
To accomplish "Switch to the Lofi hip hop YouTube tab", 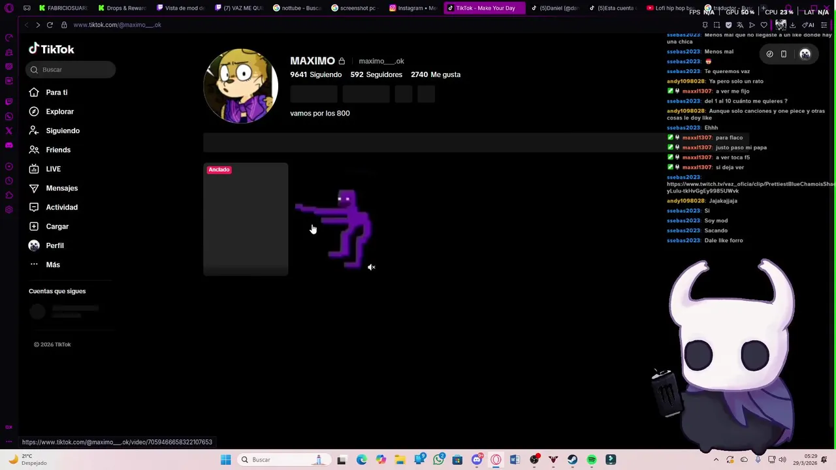I will [670, 8].
